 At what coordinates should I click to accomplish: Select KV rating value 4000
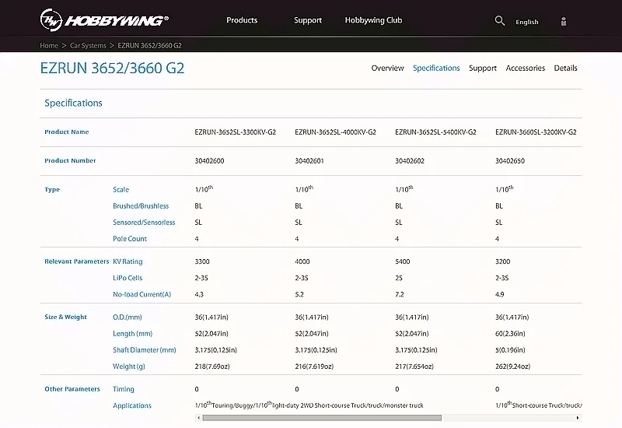pos(302,261)
